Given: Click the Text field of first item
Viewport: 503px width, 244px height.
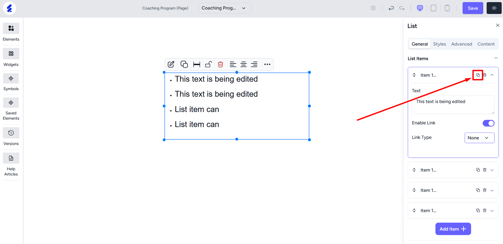Looking at the screenshot, I should click(453, 105).
